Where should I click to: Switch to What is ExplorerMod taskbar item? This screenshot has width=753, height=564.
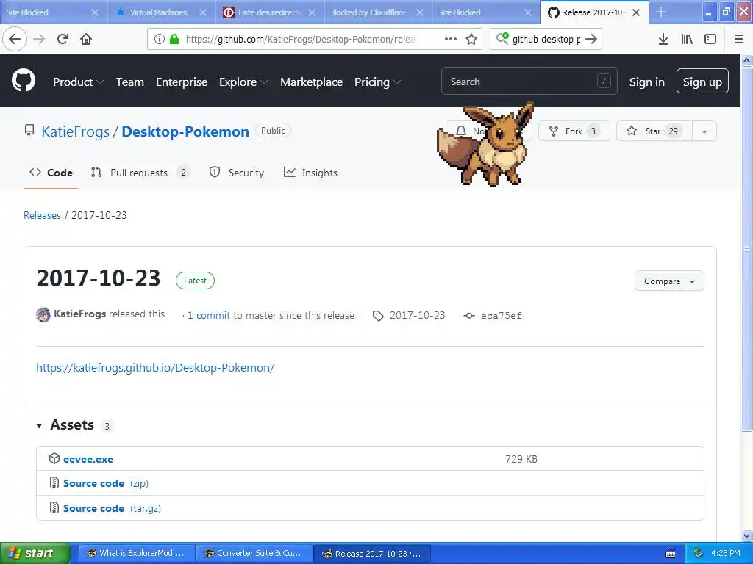coord(136,554)
